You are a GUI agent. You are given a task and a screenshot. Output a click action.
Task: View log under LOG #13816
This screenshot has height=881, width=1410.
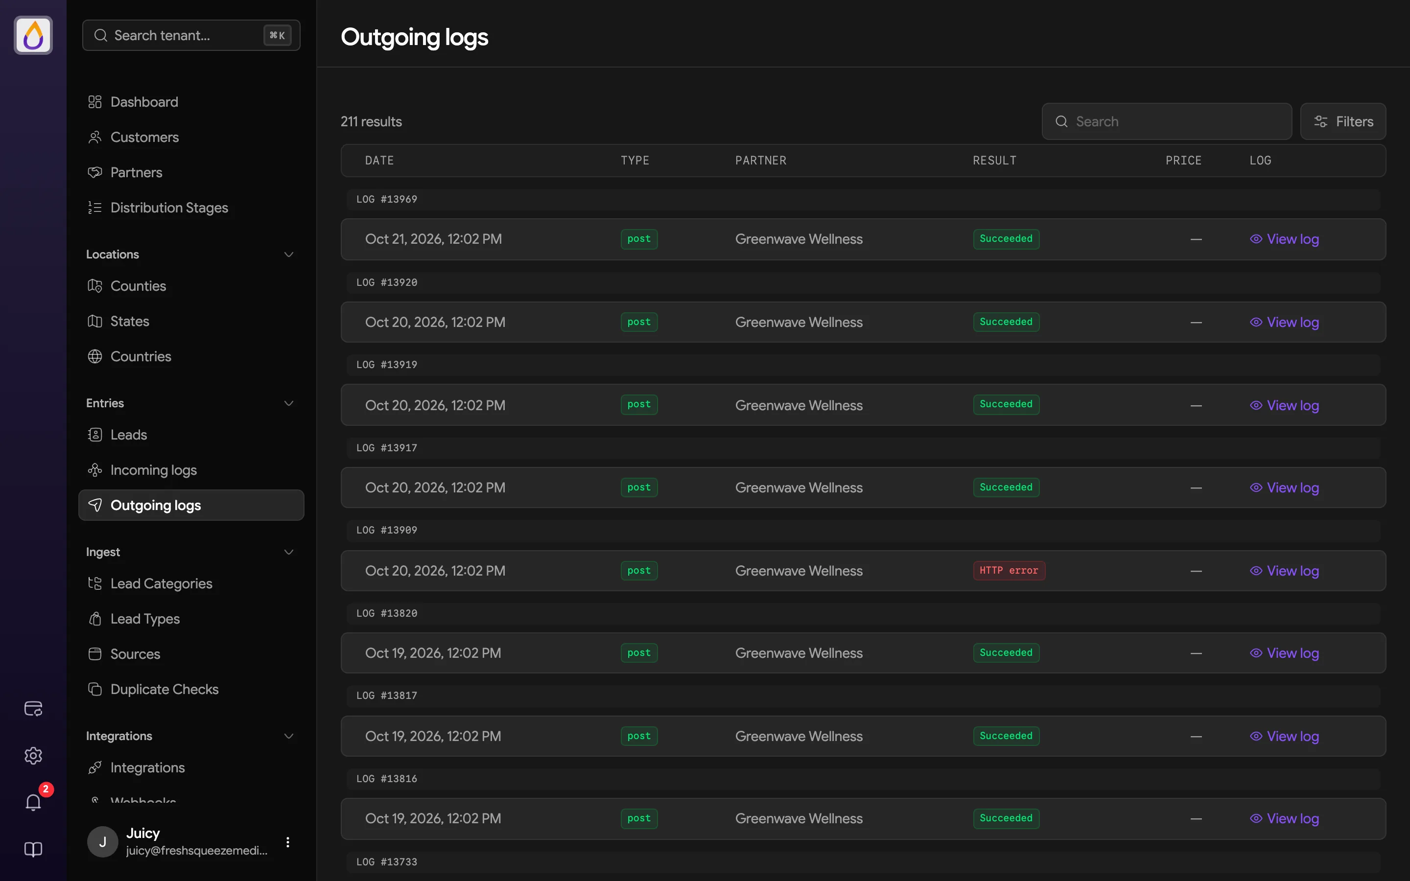(x=1284, y=819)
